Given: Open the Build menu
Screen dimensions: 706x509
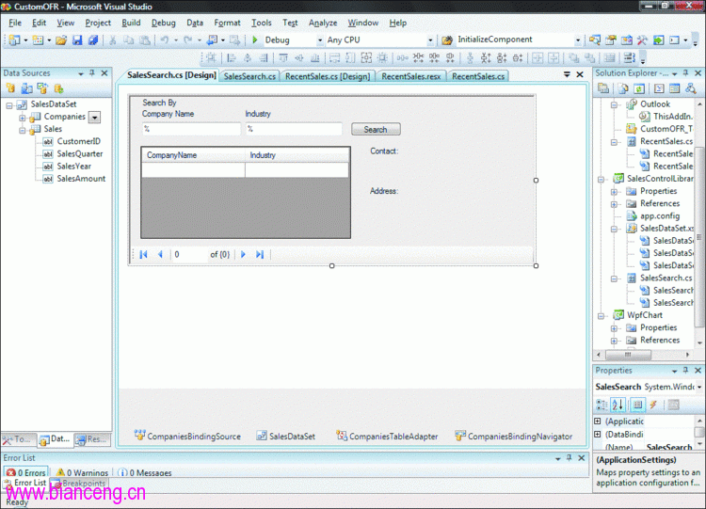Looking at the screenshot, I should pos(131,23).
